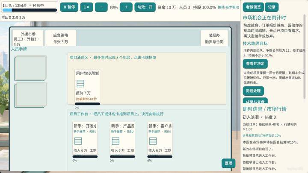Click list icon on 新手：开发 card
This screenshot has width=308, height=173.
point(78,141)
